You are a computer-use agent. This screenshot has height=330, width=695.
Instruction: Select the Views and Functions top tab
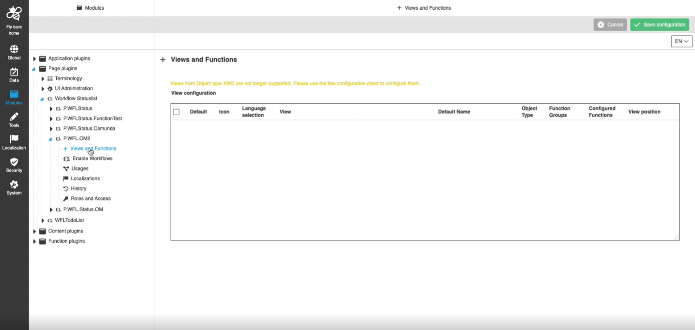(424, 8)
